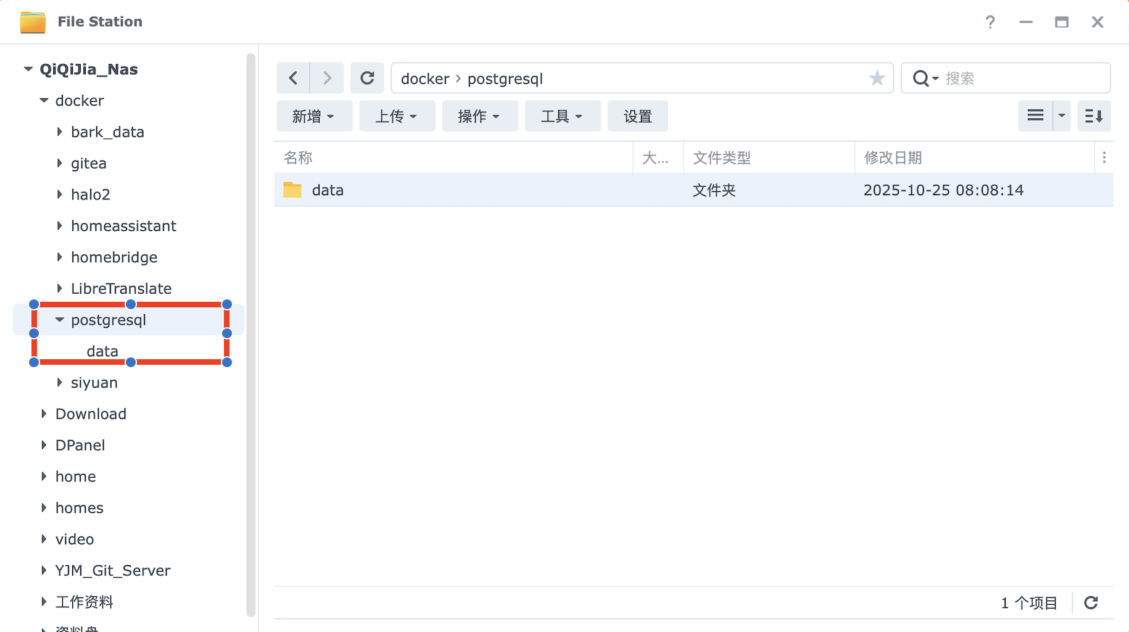Viewport: 1129px width, 632px height.
Task: Open the 新增 dropdown menu
Action: pyautogui.click(x=313, y=116)
